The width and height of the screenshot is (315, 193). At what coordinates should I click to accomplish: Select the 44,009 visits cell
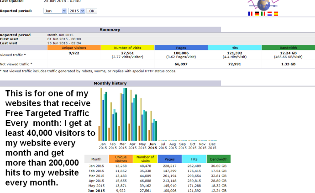pos(145,176)
